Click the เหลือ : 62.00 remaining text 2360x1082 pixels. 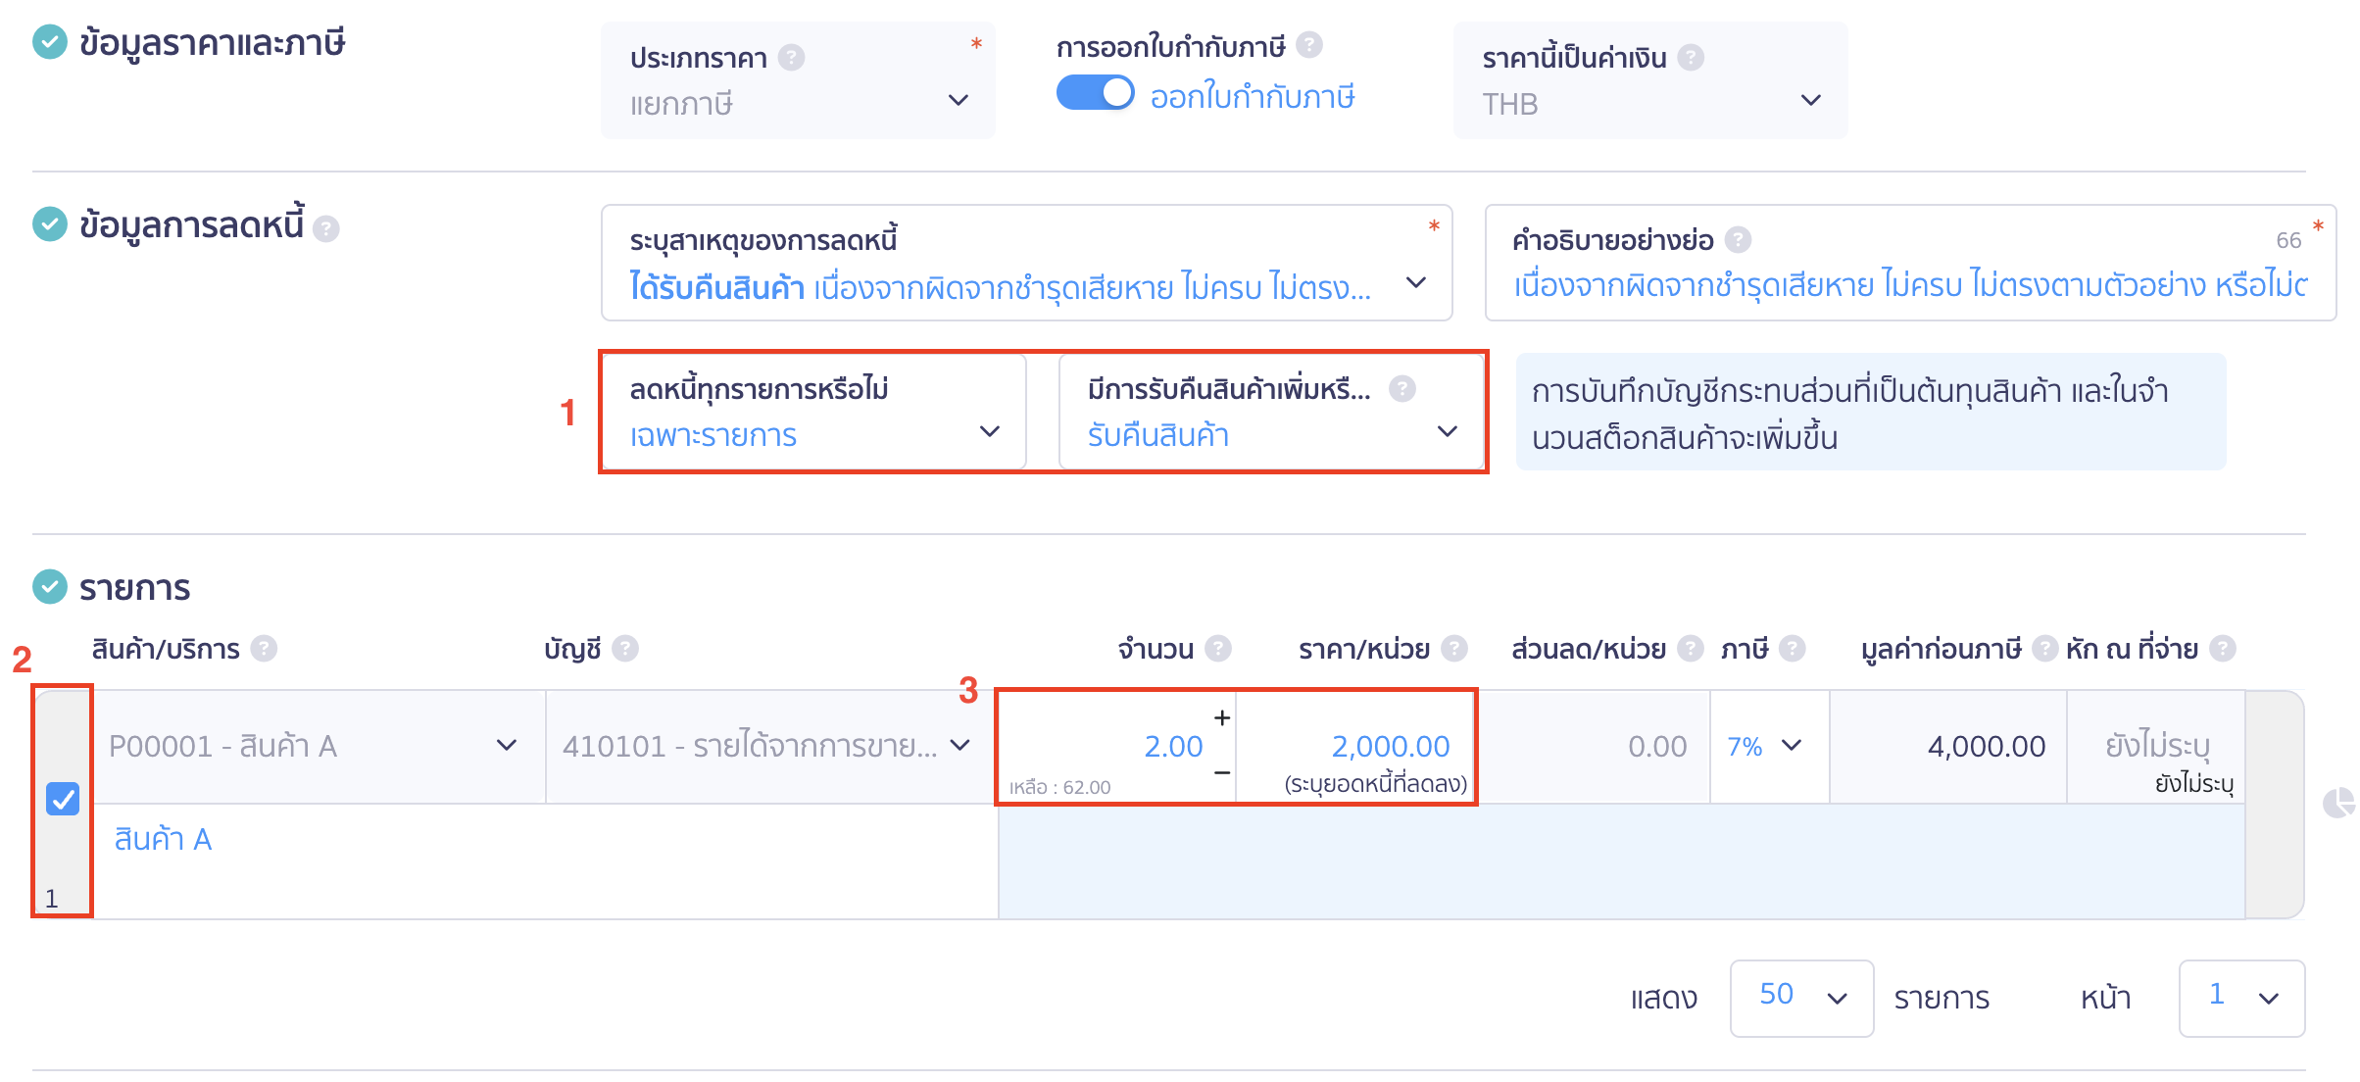pos(1059,787)
